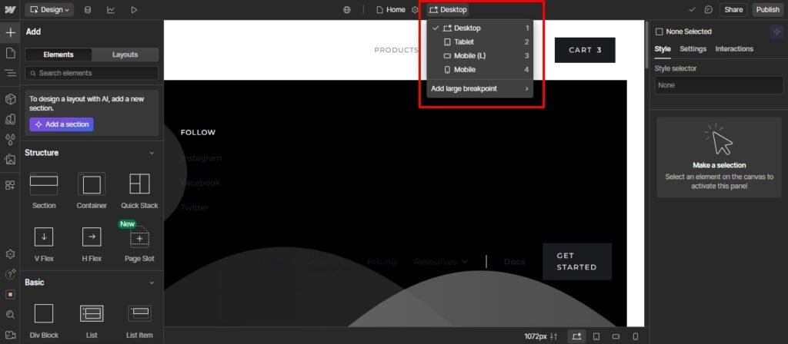Click the red record square icon
788x344 pixels.
[x=10, y=294]
